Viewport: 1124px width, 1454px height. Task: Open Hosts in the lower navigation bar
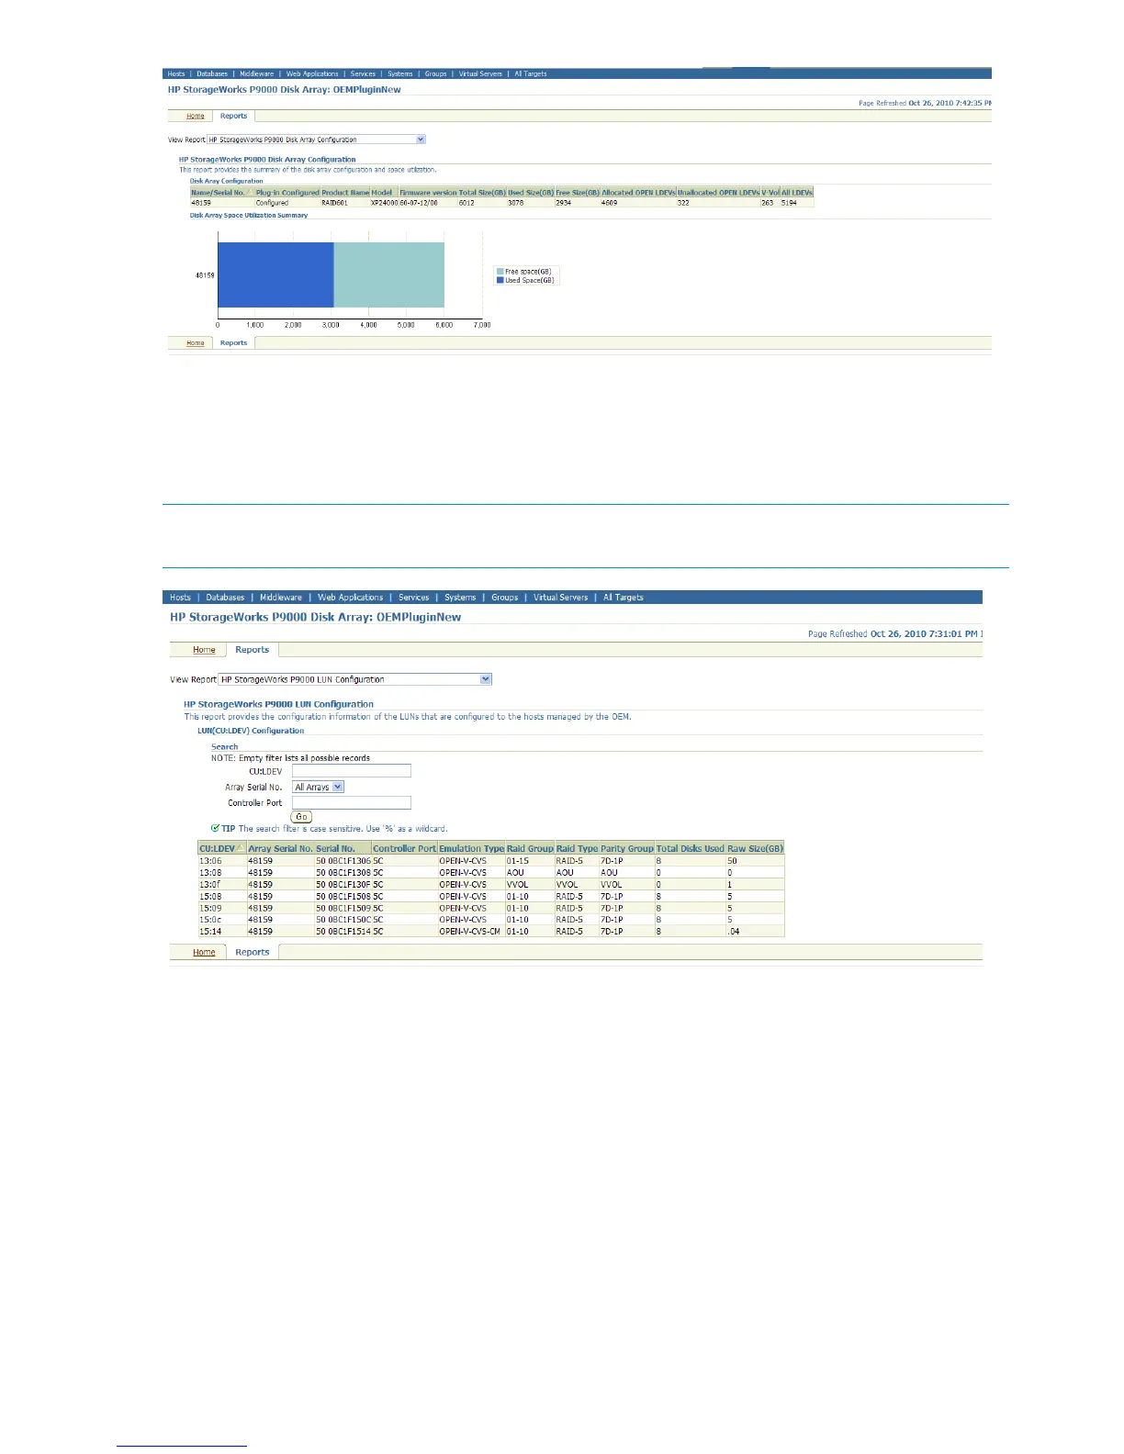tap(180, 598)
